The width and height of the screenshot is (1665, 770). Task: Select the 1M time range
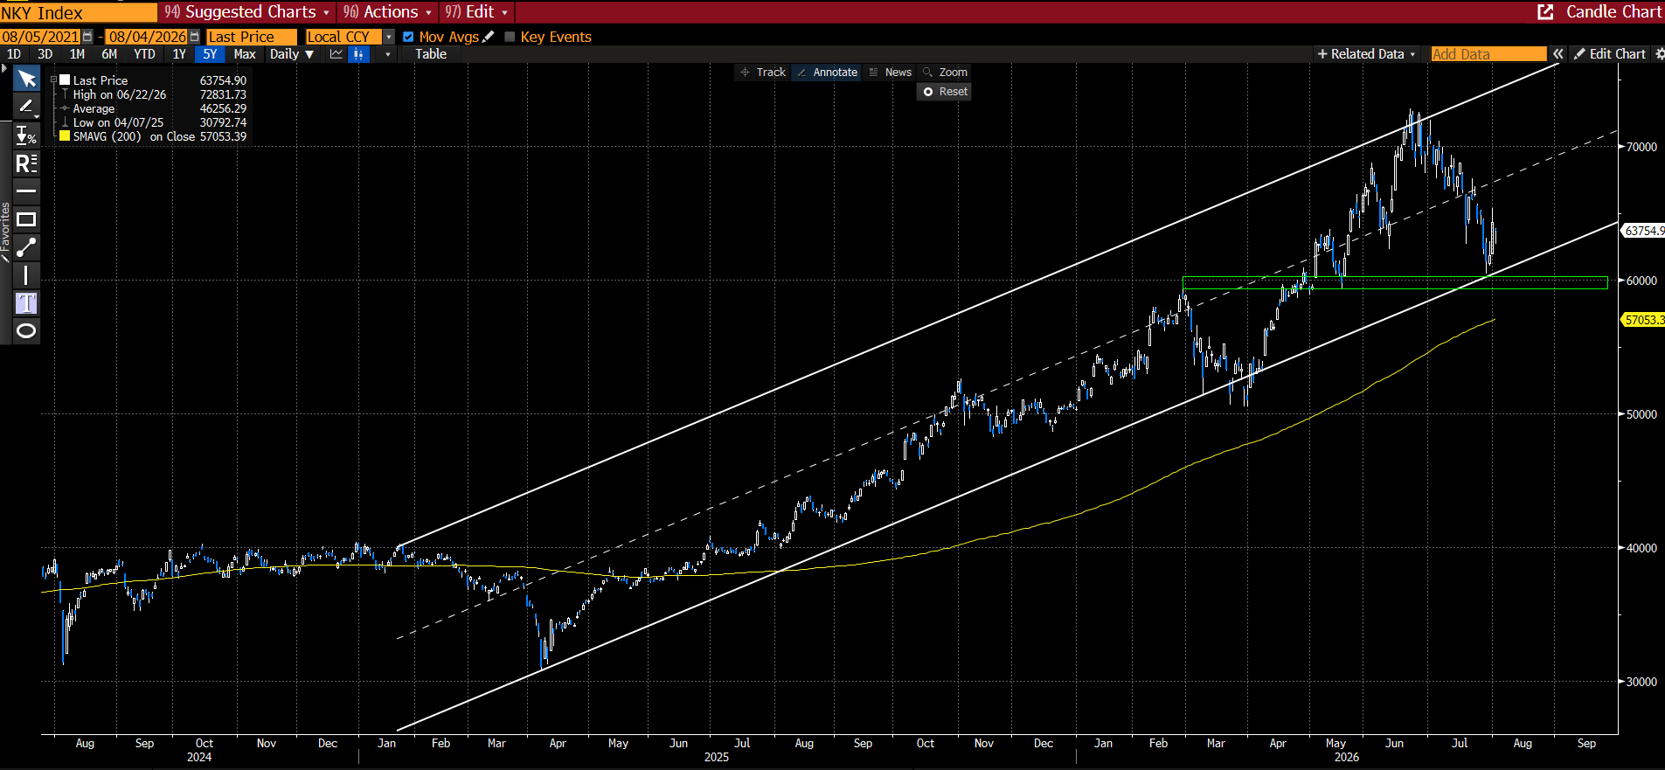click(77, 54)
